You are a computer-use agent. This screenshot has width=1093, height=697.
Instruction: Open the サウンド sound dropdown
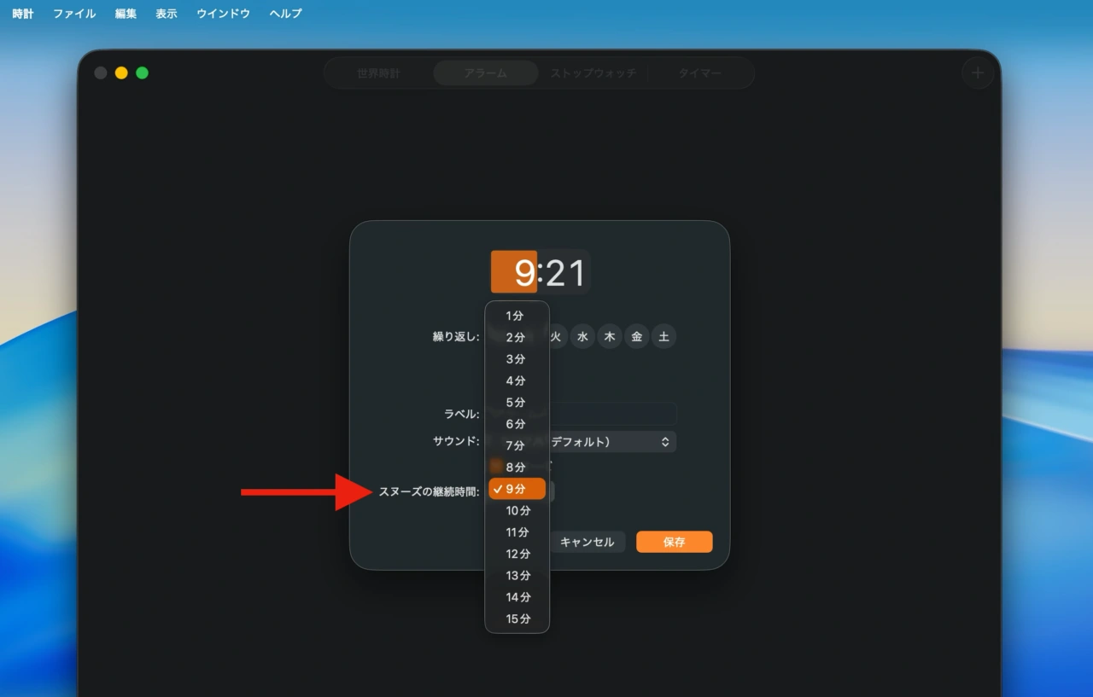click(611, 442)
